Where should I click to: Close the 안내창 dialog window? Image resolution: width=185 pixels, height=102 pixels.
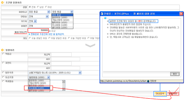tap(181, 14)
